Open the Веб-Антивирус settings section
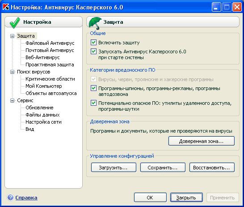This screenshot has height=207, width=244. point(42,57)
